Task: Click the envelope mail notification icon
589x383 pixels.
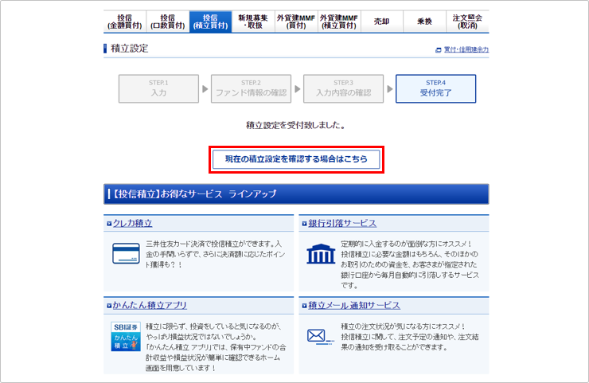Action: [x=320, y=336]
